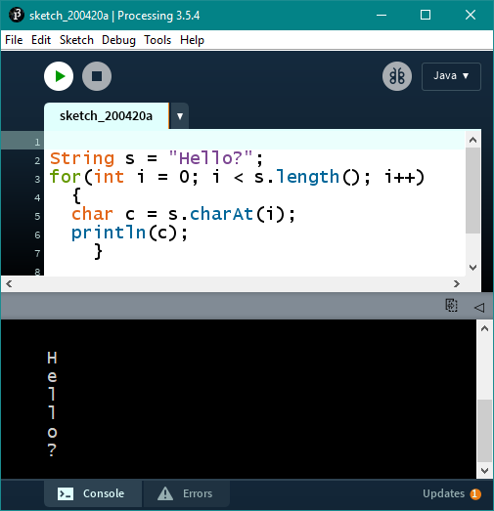Open the Debug menu
494x511 pixels.
click(x=118, y=40)
